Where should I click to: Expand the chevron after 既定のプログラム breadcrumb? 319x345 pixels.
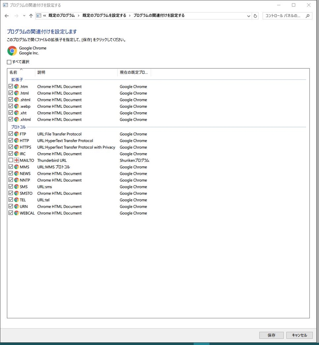[78, 15]
